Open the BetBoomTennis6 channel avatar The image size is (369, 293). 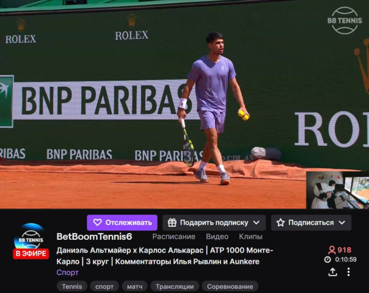[x=31, y=236]
